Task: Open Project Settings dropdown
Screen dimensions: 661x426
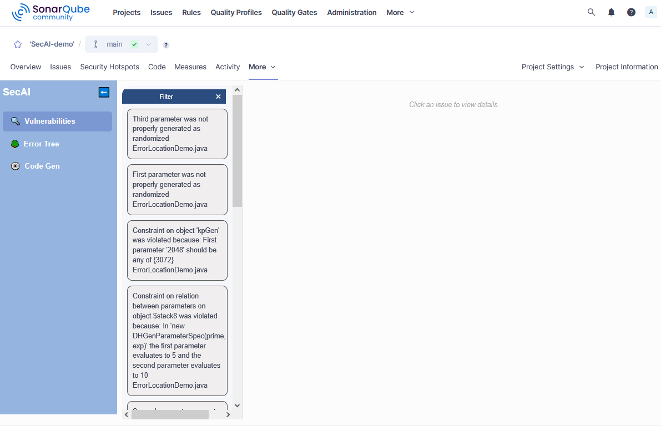Action: click(x=553, y=67)
